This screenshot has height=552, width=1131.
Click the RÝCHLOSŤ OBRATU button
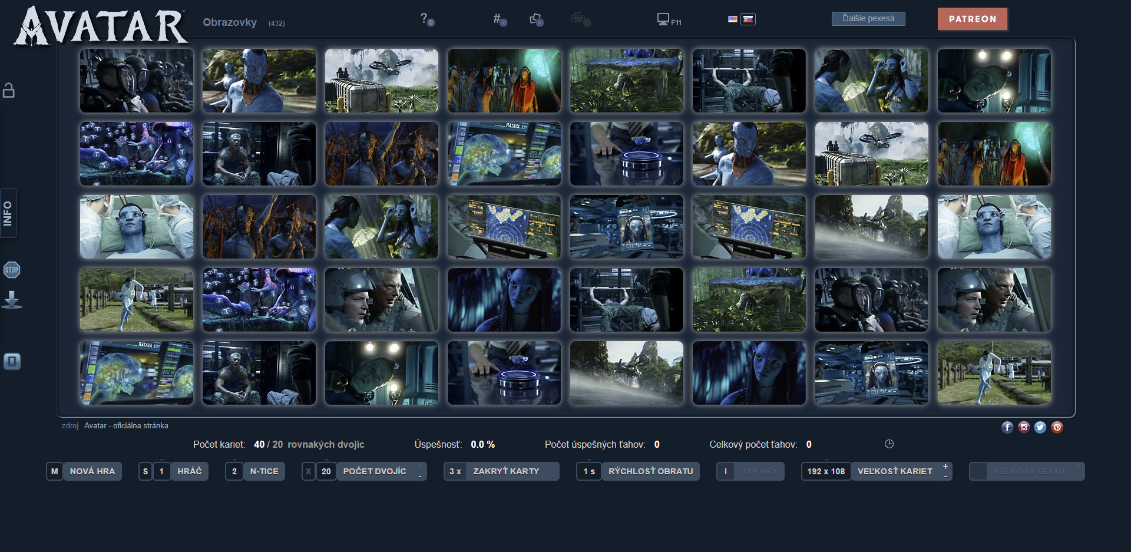(x=650, y=471)
